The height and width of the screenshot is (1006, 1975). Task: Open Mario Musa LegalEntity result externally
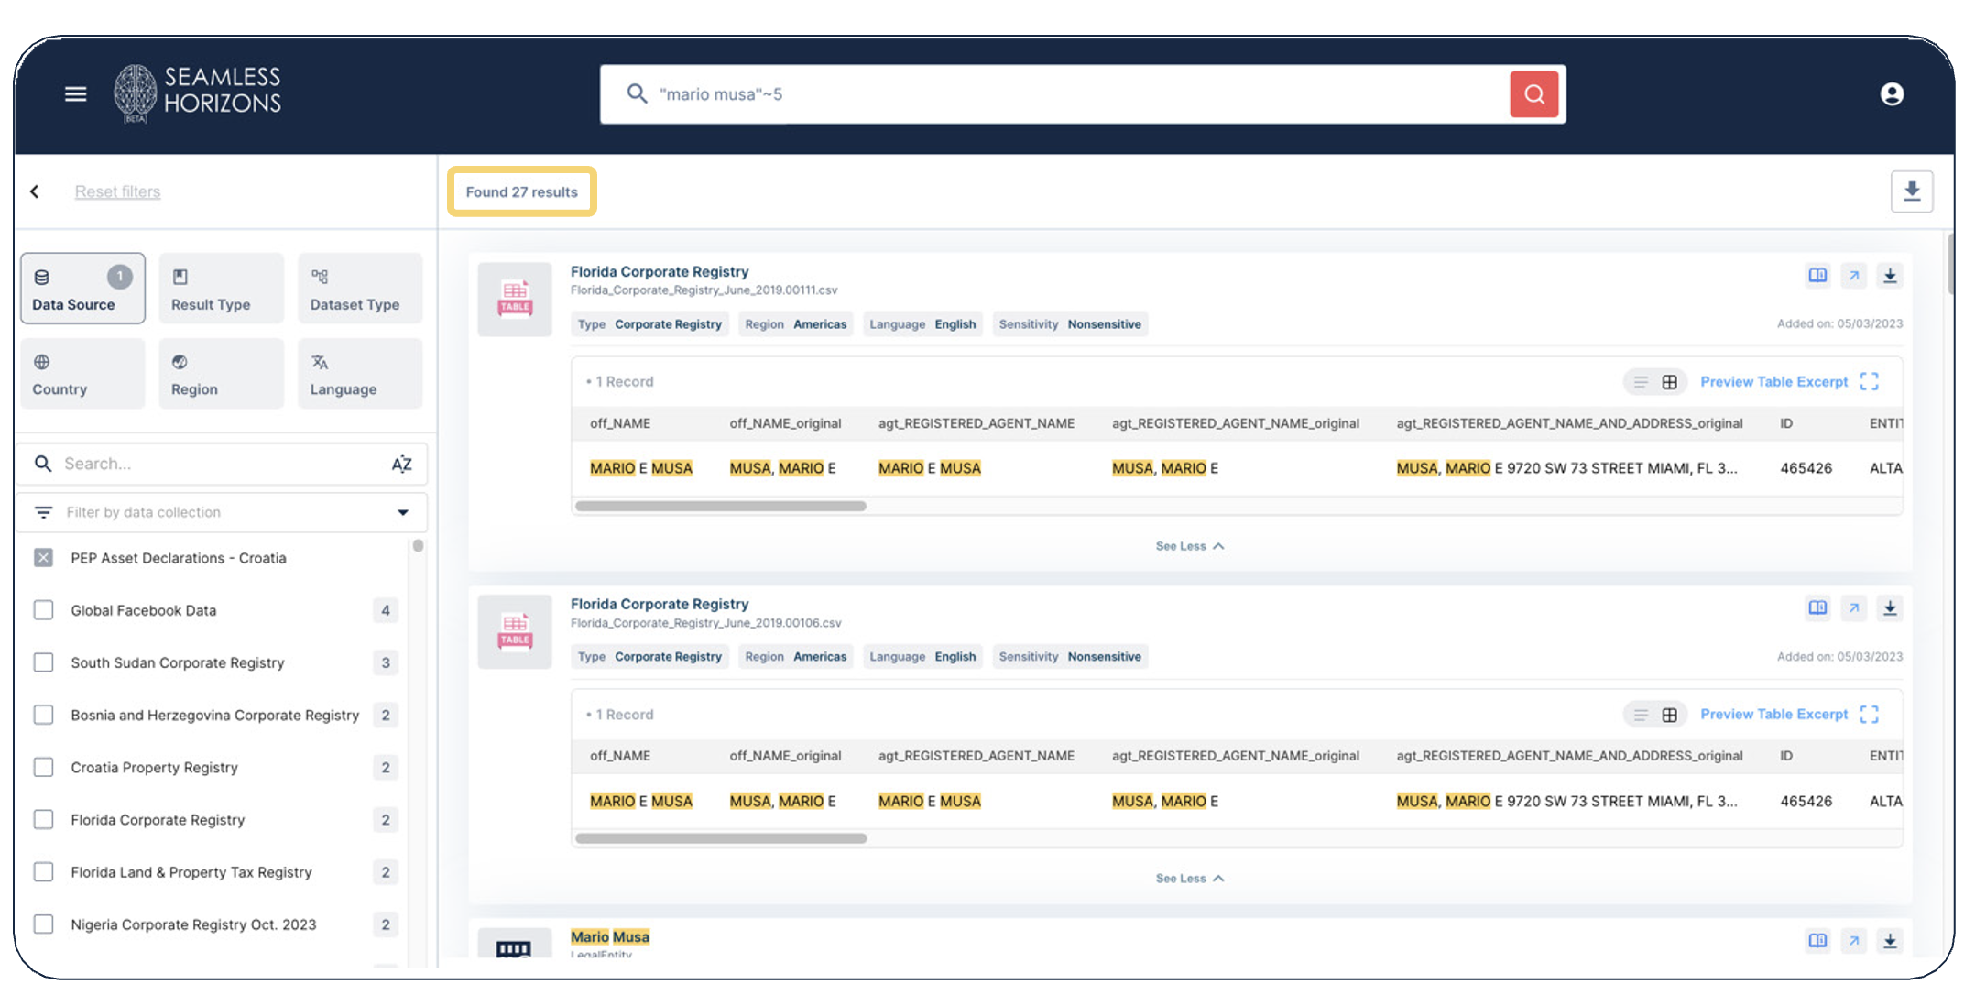[1854, 941]
